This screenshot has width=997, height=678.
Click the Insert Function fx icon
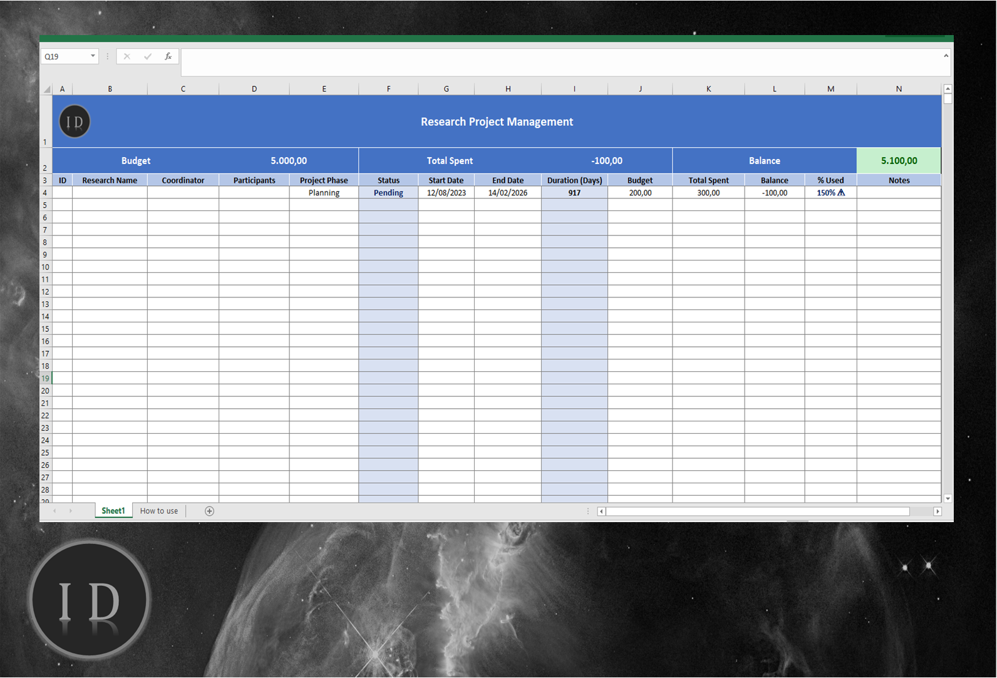click(168, 56)
